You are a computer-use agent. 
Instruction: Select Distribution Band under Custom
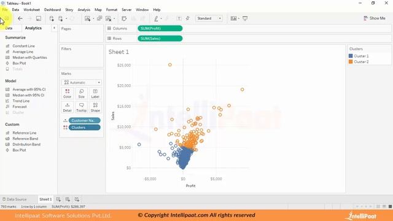coord(26,144)
